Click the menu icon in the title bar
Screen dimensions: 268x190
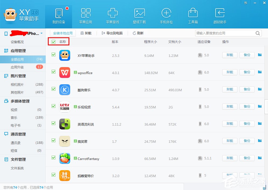tap(245, 3)
